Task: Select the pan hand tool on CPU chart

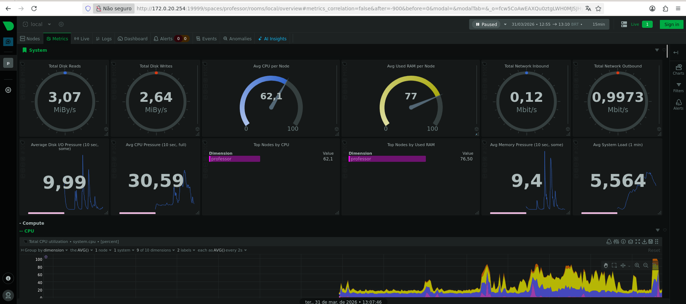Action: [x=606, y=265]
